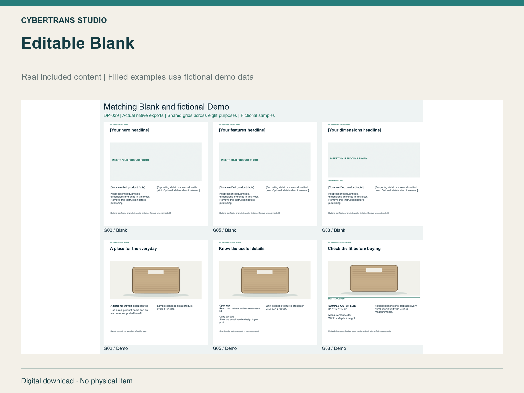Viewport: 524px width, 393px height.
Task: Click the 'Digital download · No physical item' footer
Action: 77,381
